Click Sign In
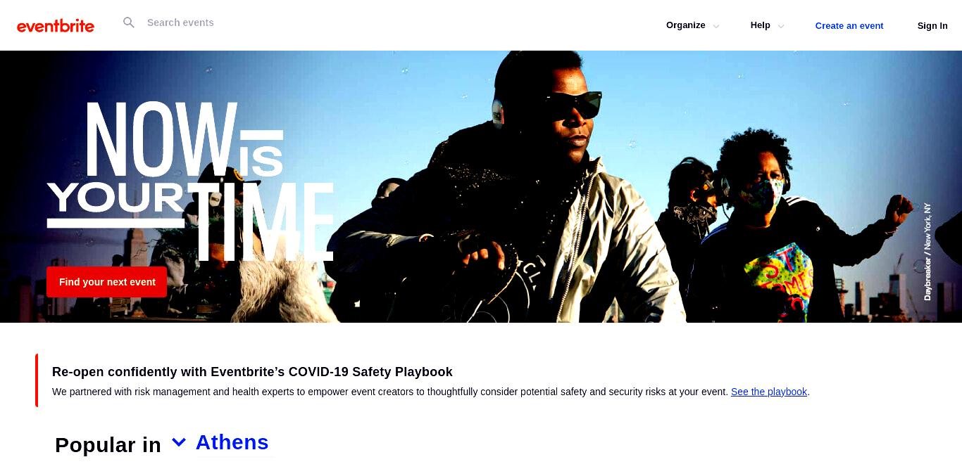 pos(932,26)
